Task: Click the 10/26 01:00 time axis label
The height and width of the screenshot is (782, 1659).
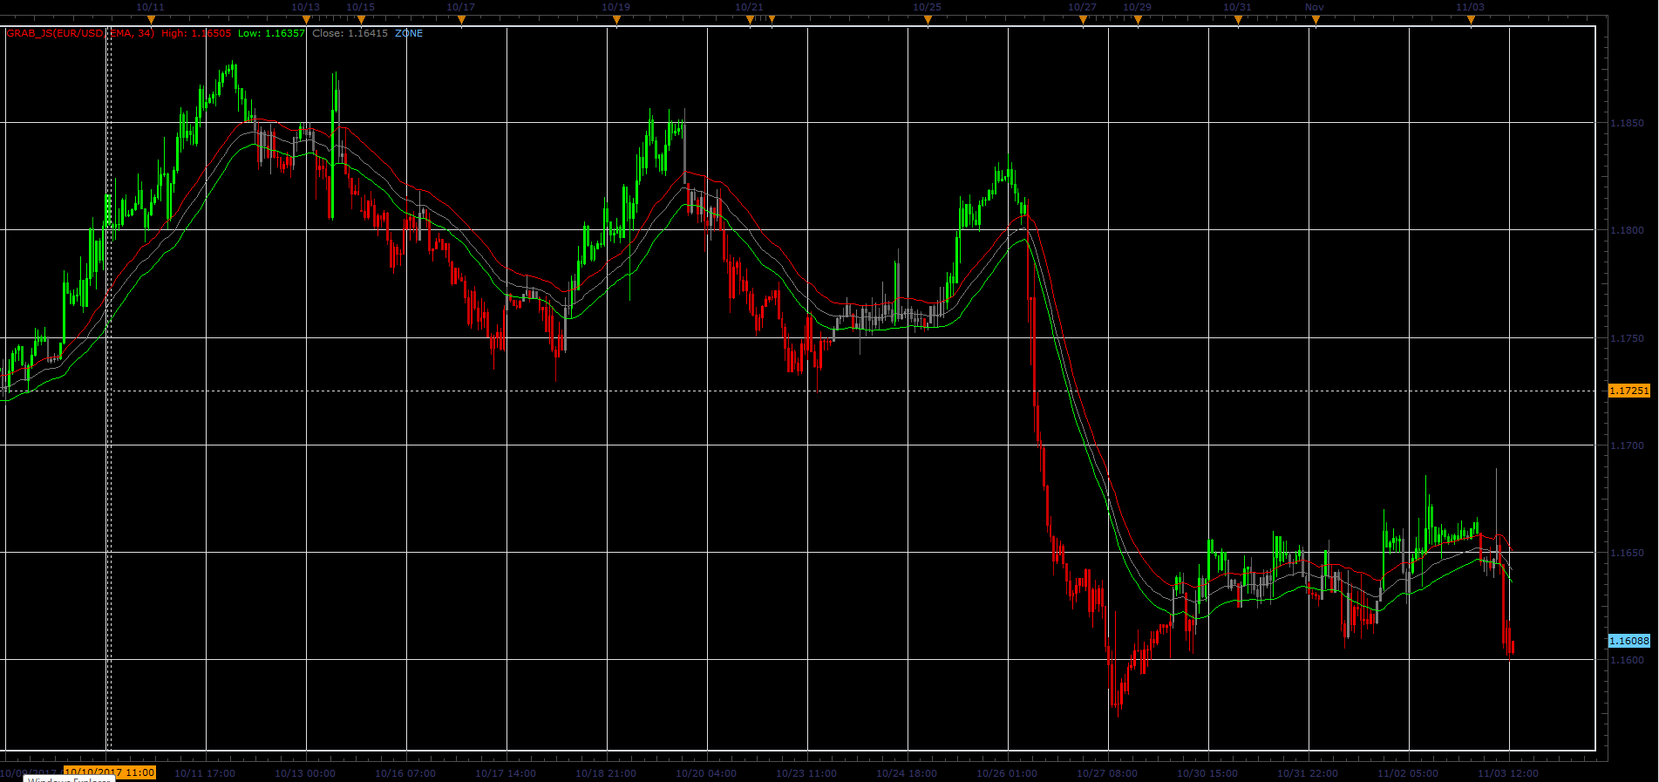Action: [x=1007, y=773]
